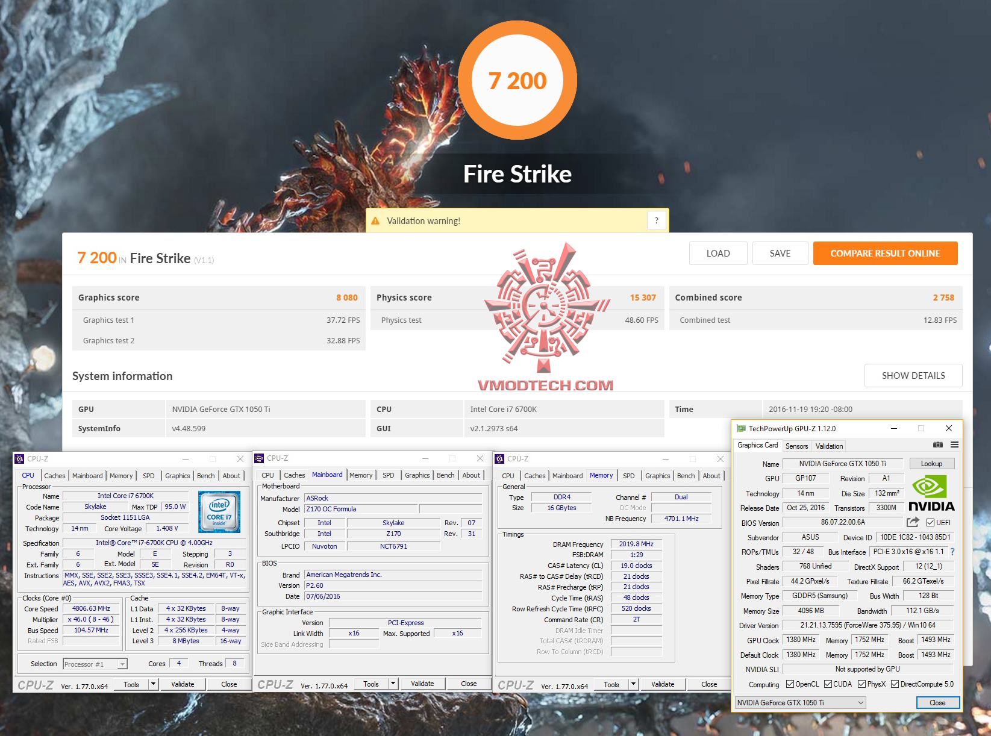991x736 pixels.
Task: Expand Tools arrow in CPU-Z Processor window
Action: 153,684
